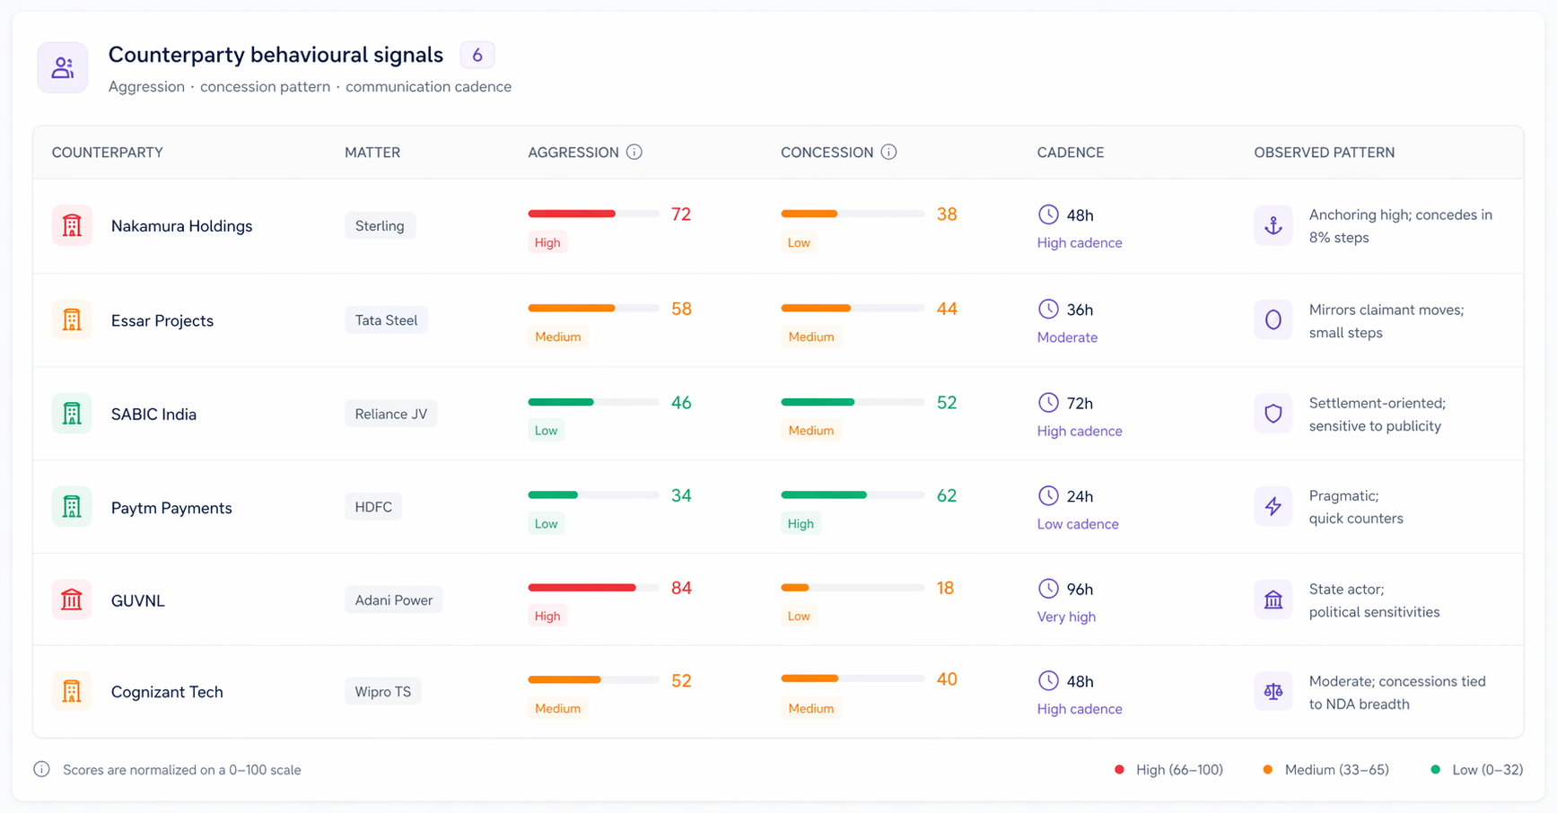Click Paytm Payments' concession bar showing 62

[853, 495]
